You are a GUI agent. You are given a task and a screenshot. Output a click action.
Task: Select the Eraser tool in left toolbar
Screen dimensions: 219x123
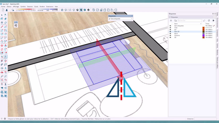click(x=6, y=19)
